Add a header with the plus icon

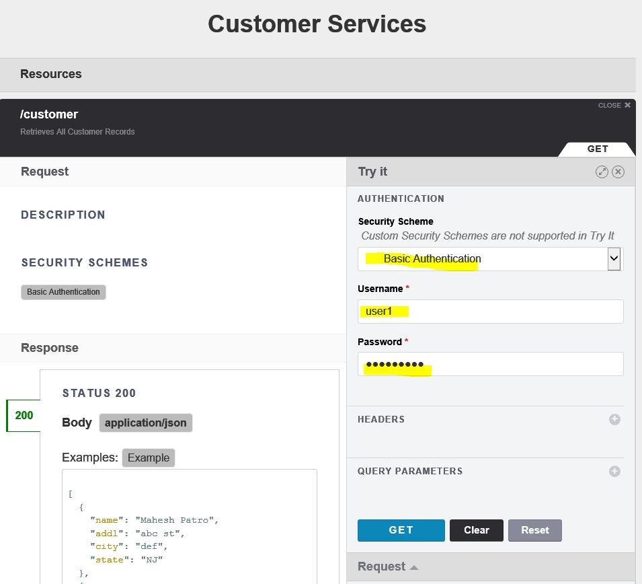(x=614, y=419)
